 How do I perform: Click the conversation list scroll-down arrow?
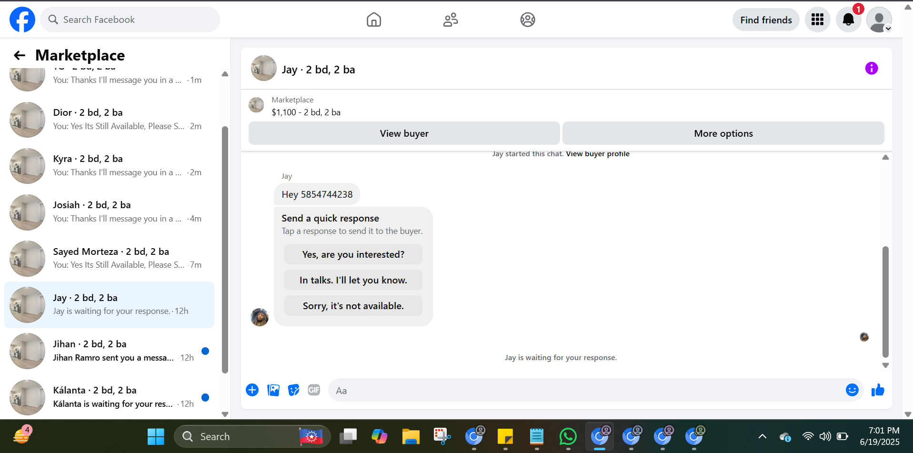225,414
